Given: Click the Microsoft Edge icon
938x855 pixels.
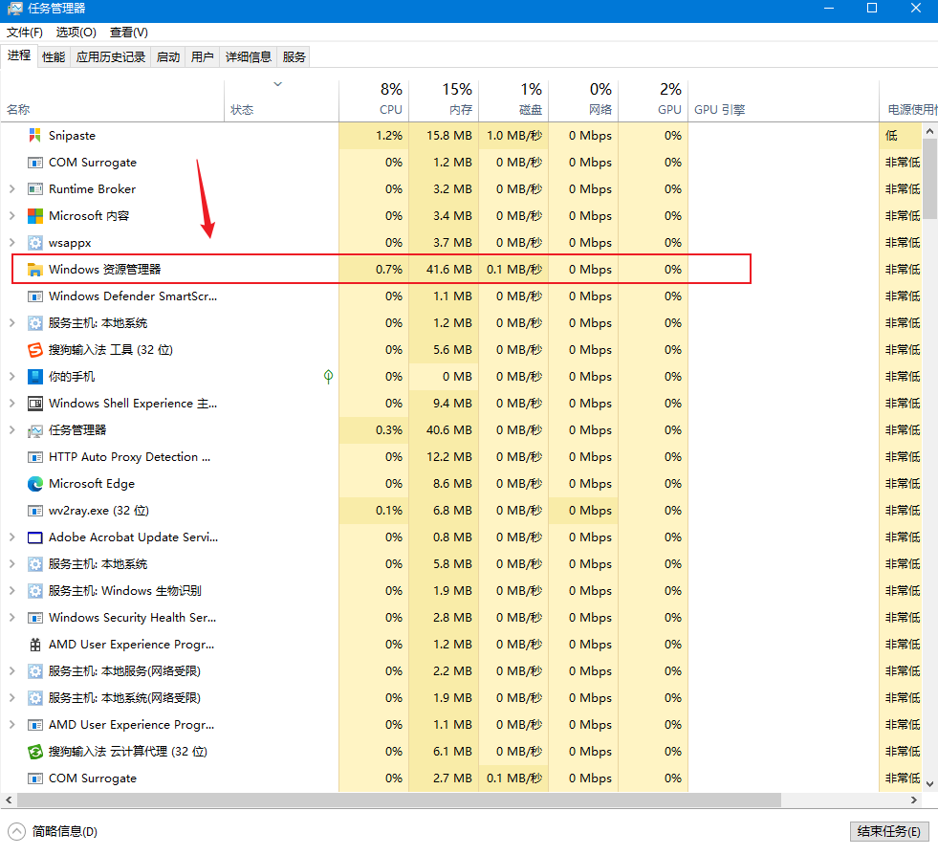Looking at the screenshot, I should [35, 483].
